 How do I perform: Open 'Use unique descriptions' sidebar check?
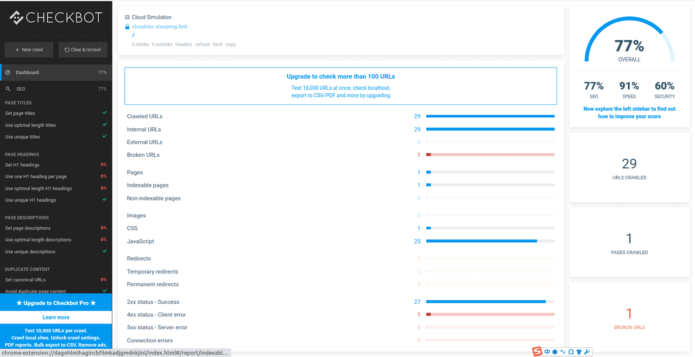point(30,252)
